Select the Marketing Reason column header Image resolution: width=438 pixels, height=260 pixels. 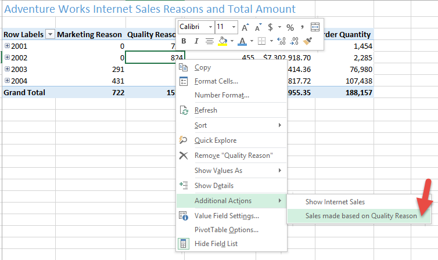[89, 34]
